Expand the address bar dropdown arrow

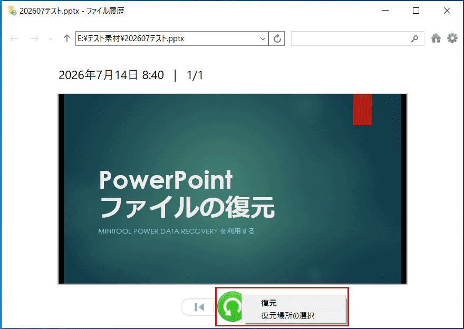click(263, 38)
